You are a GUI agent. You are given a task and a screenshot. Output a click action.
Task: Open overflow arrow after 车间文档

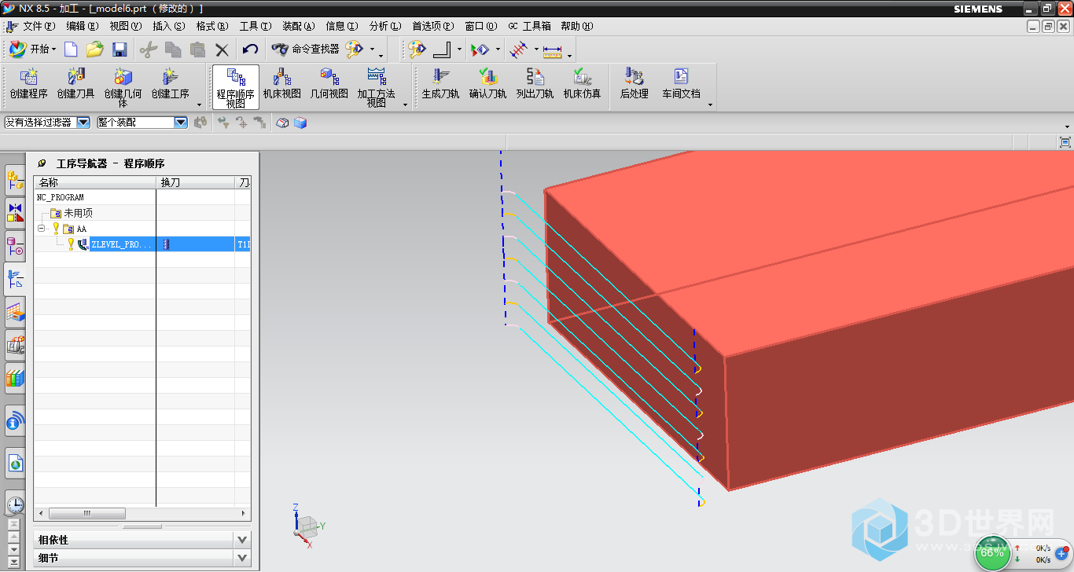tap(710, 104)
